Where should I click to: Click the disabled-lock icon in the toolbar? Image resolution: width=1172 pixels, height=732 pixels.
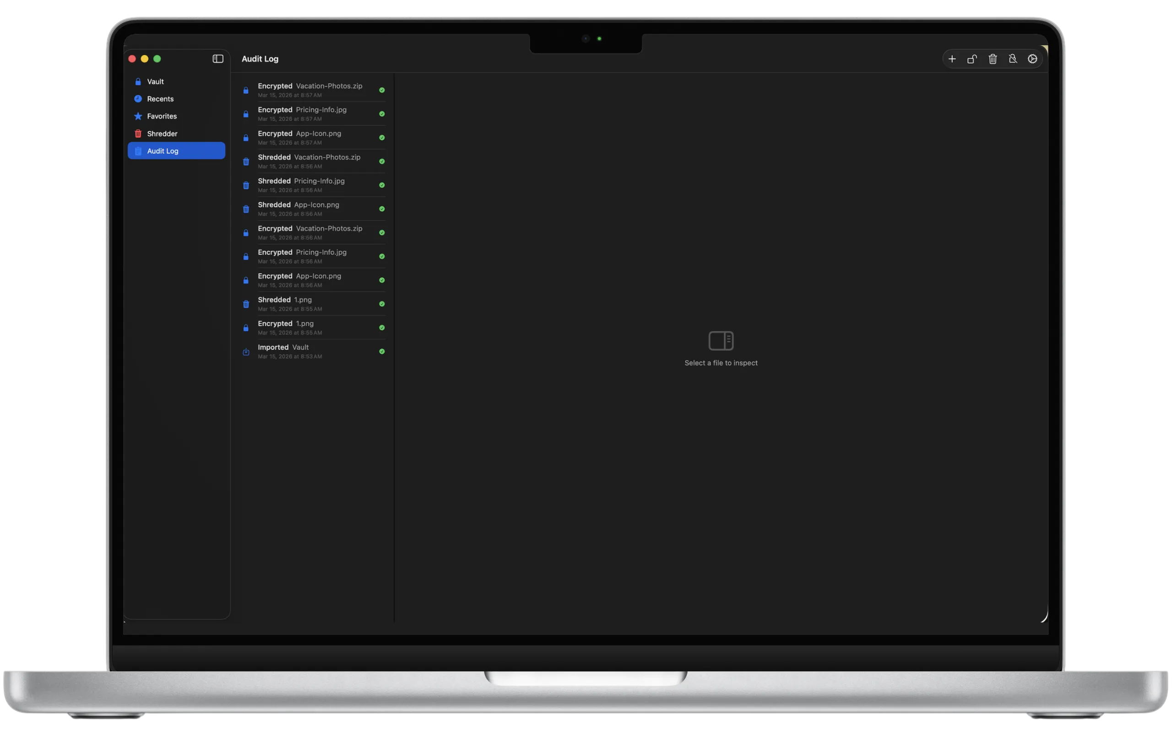[1013, 59]
